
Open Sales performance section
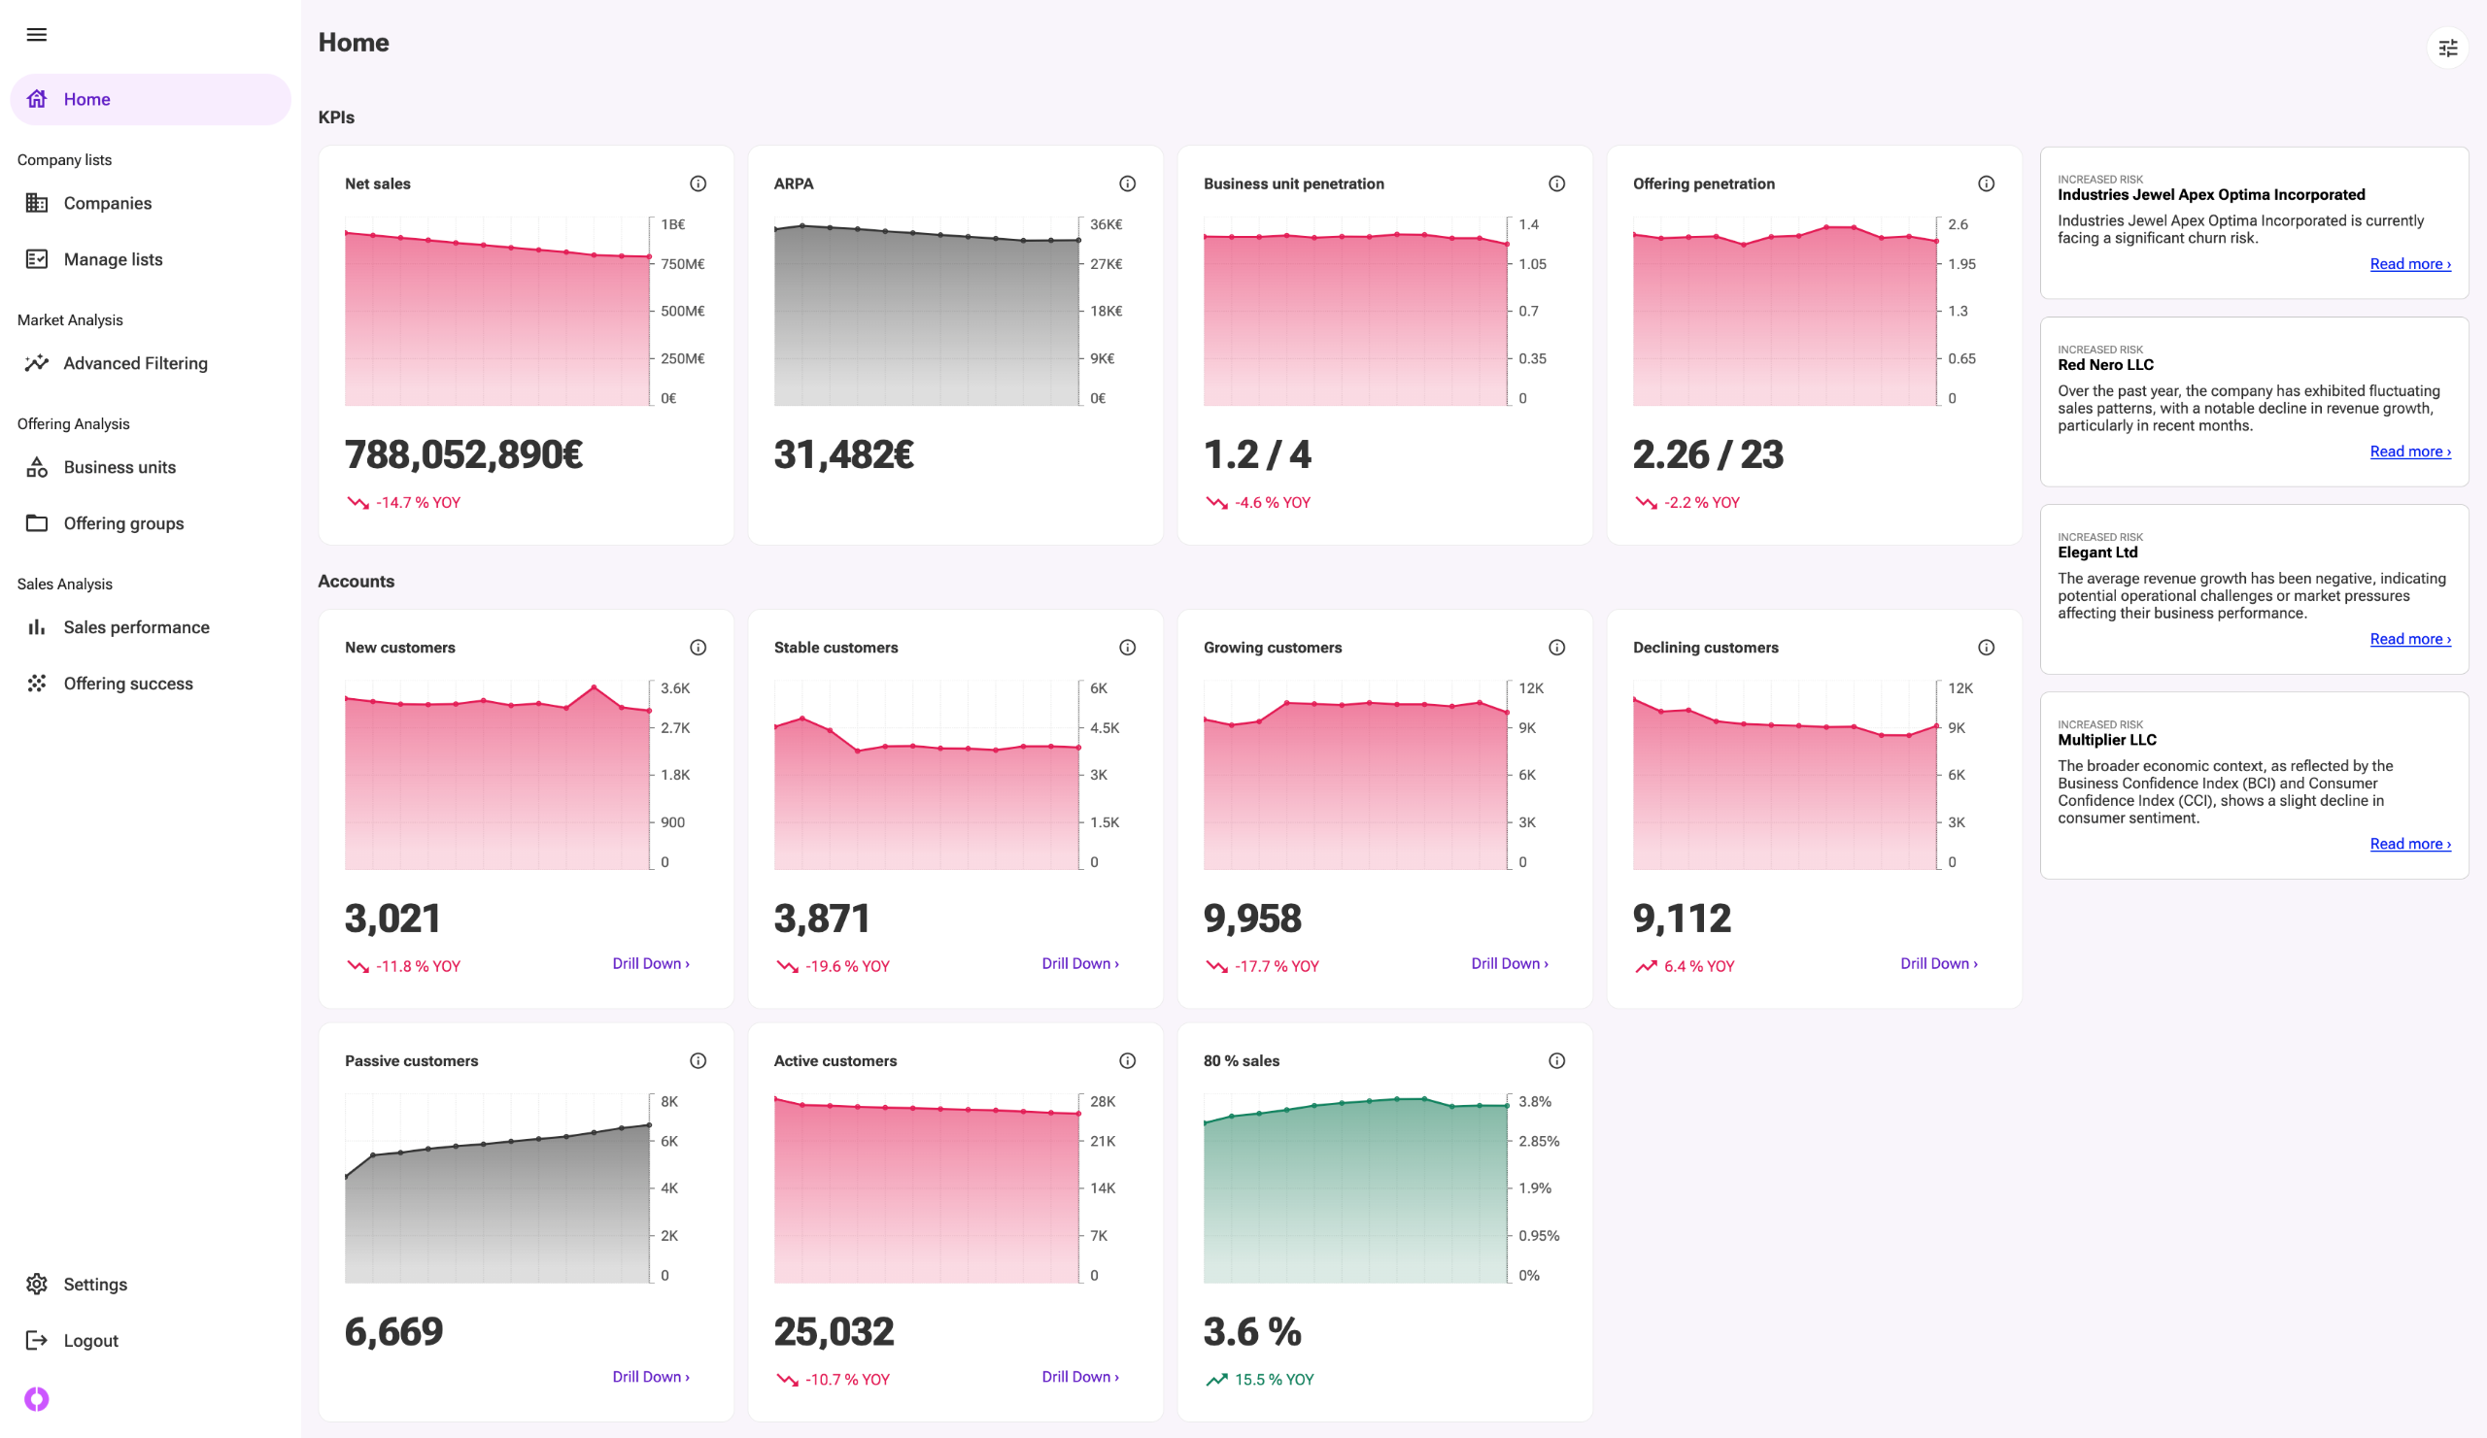tap(136, 627)
